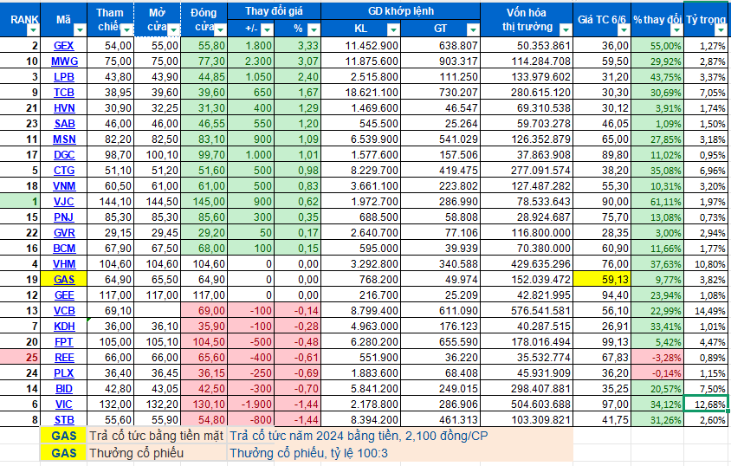The image size is (731, 466).
Task: Open the PNJ ticker link
Action: pos(64,217)
